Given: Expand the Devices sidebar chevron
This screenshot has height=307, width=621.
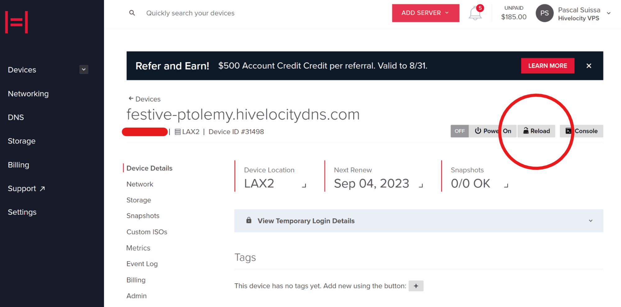Looking at the screenshot, I should coord(84,70).
